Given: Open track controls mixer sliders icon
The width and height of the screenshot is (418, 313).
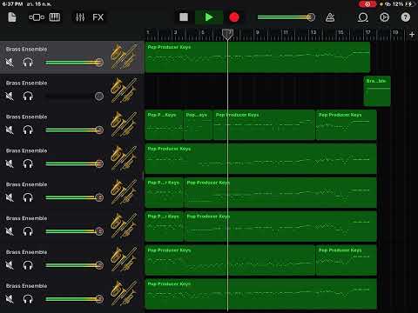Looking at the screenshot, I should (x=80, y=17).
